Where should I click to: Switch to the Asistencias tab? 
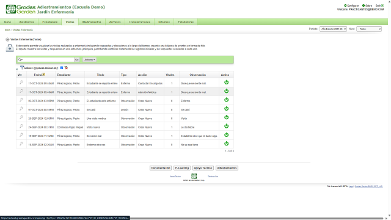click(27, 22)
